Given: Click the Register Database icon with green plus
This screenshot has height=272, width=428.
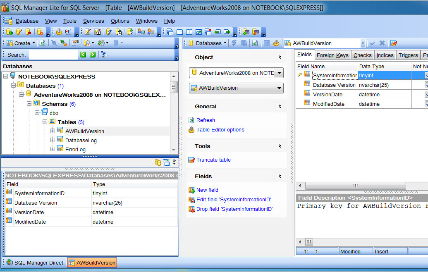Looking at the screenshot, I should click(x=9, y=32).
